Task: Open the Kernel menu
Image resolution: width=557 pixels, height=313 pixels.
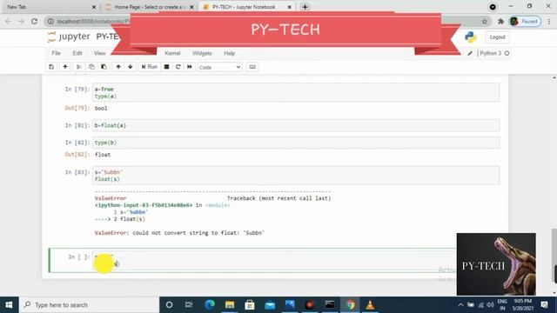Action: coord(172,53)
